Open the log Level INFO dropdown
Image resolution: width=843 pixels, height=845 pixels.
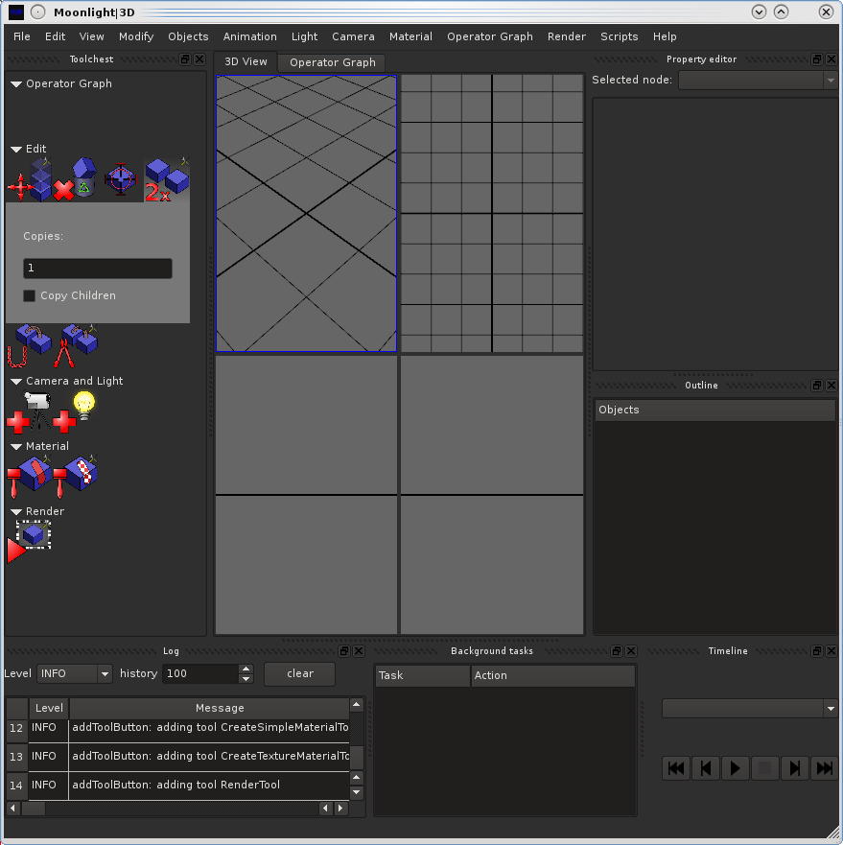click(x=75, y=673)
